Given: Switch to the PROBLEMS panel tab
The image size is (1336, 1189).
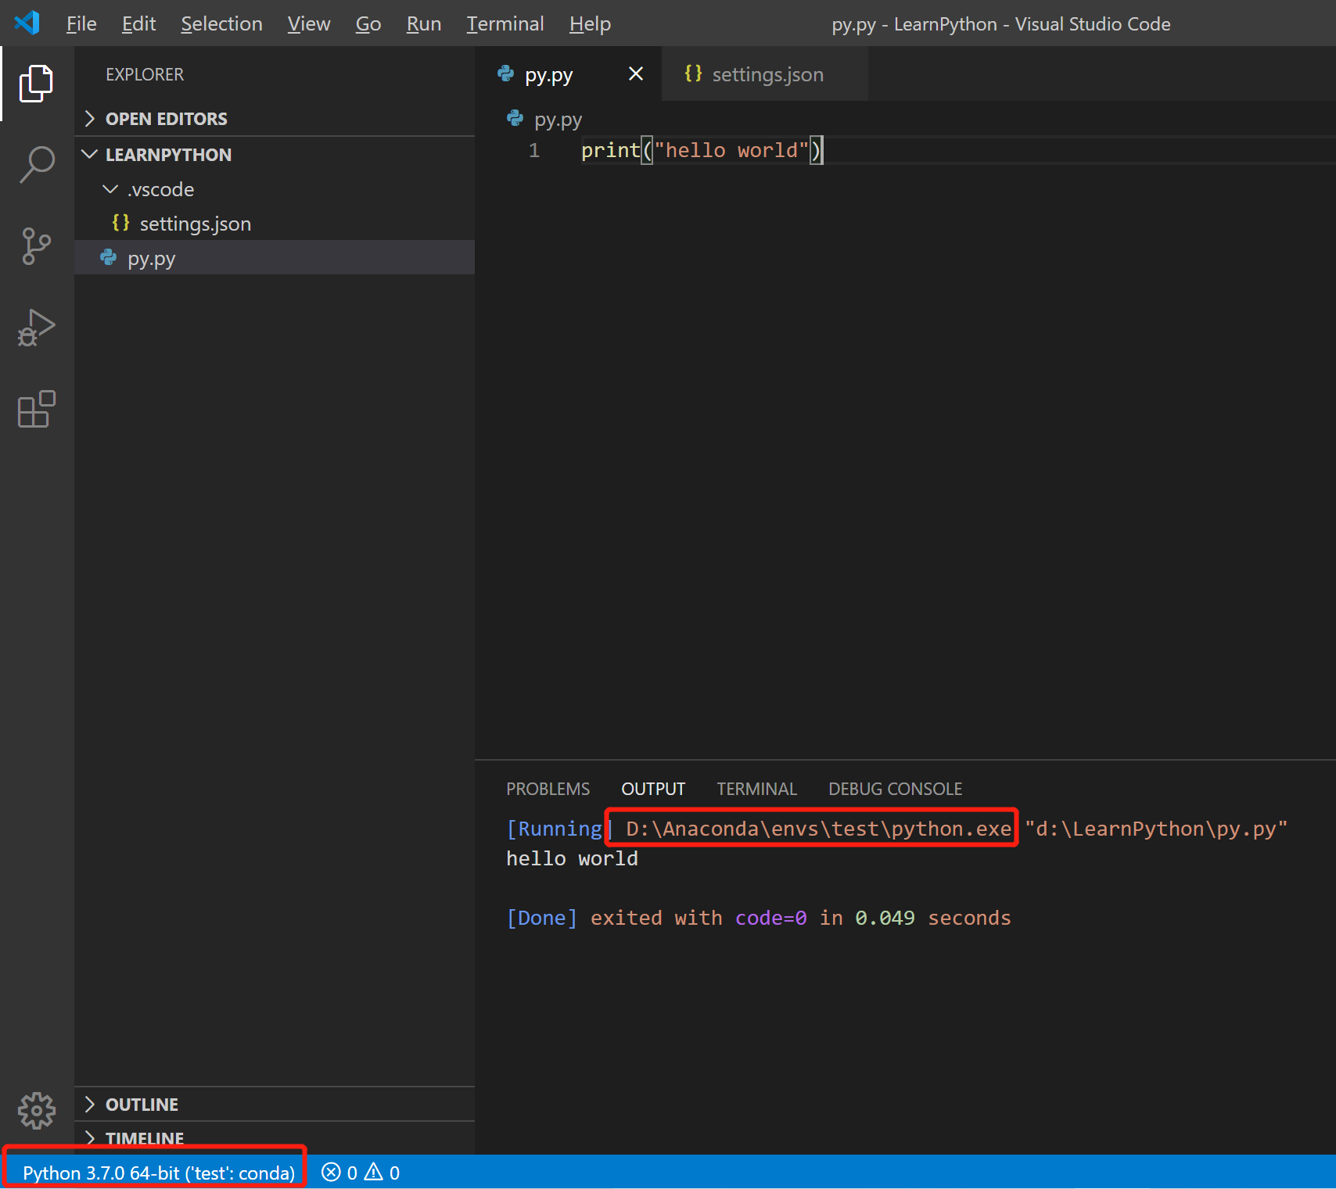Looking at the screenshot, I should (548, 789).
